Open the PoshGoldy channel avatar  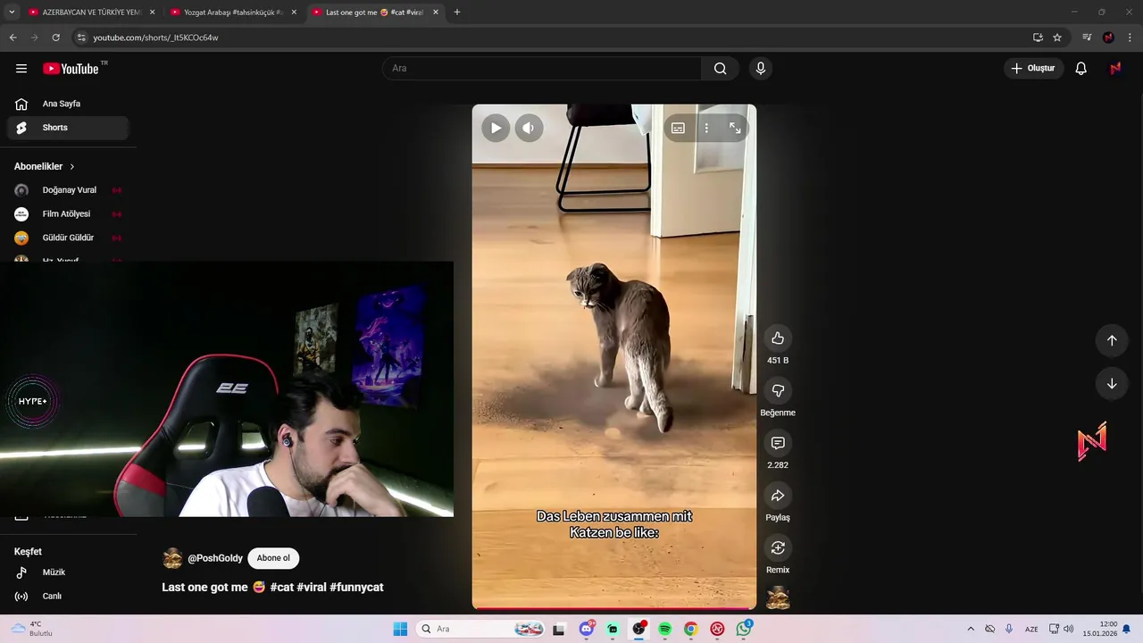tap(172, 559)
